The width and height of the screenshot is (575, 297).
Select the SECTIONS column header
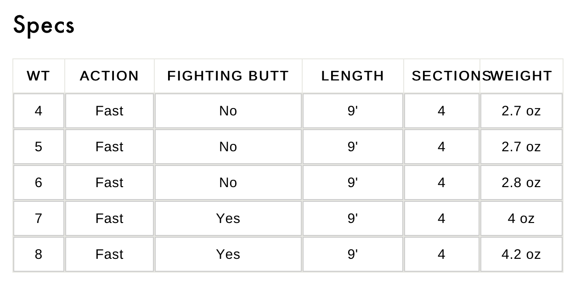[x=442, y=76]
